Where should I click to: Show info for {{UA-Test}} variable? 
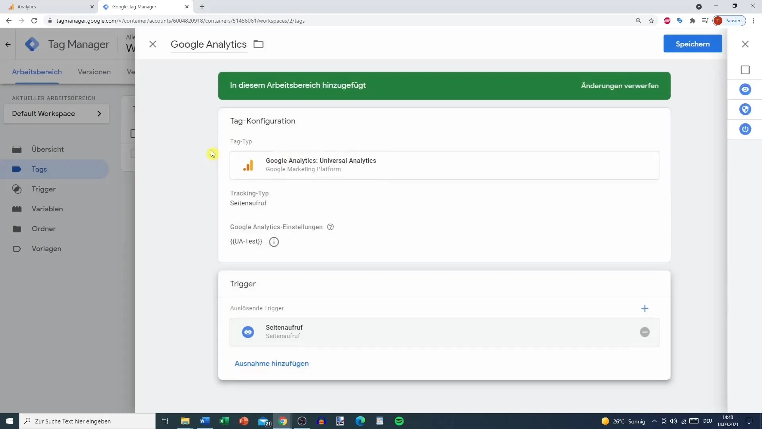274,242
